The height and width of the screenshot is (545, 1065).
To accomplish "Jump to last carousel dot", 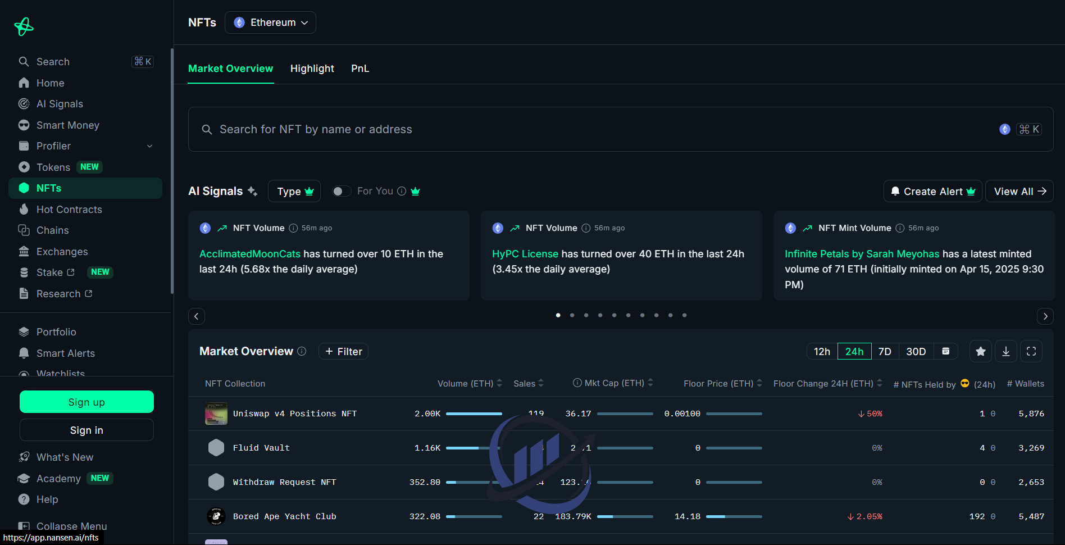I will [x=684, y=315].
